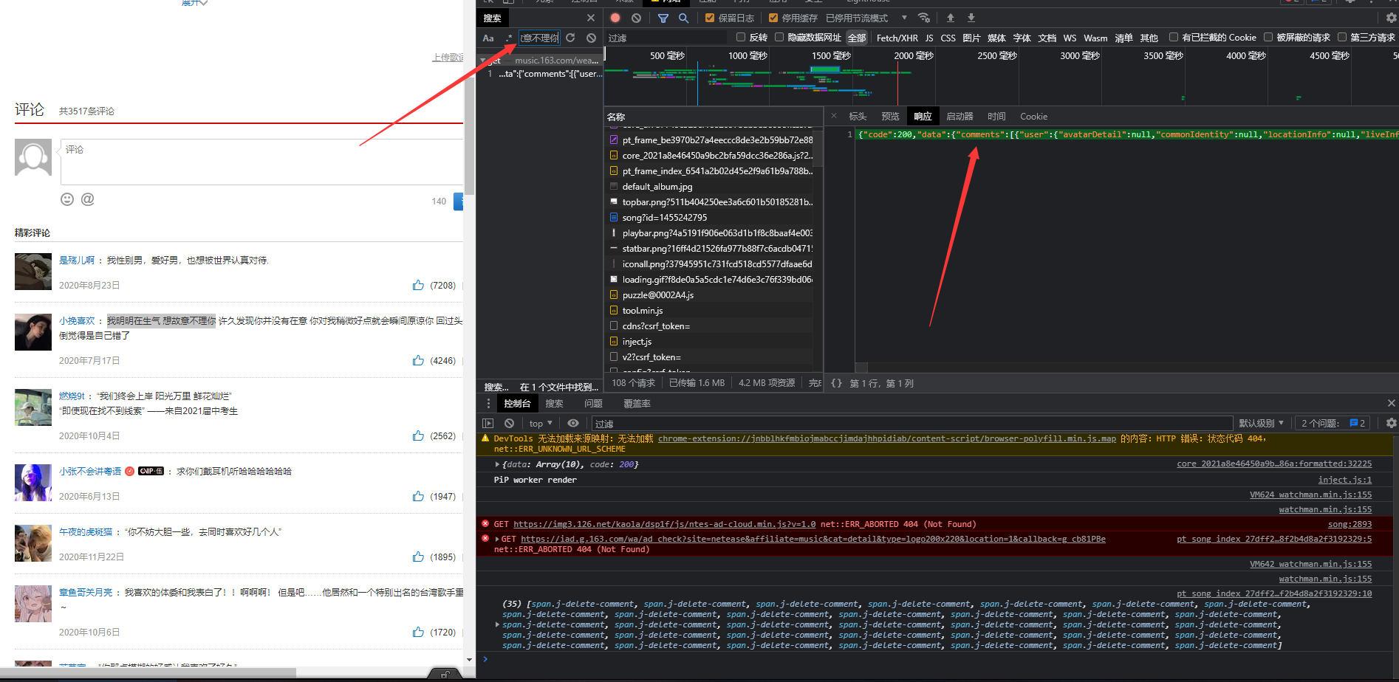
Task: Filter requests by Fetch/XHR
Action: pyautogui.click(x=897, y=38)
